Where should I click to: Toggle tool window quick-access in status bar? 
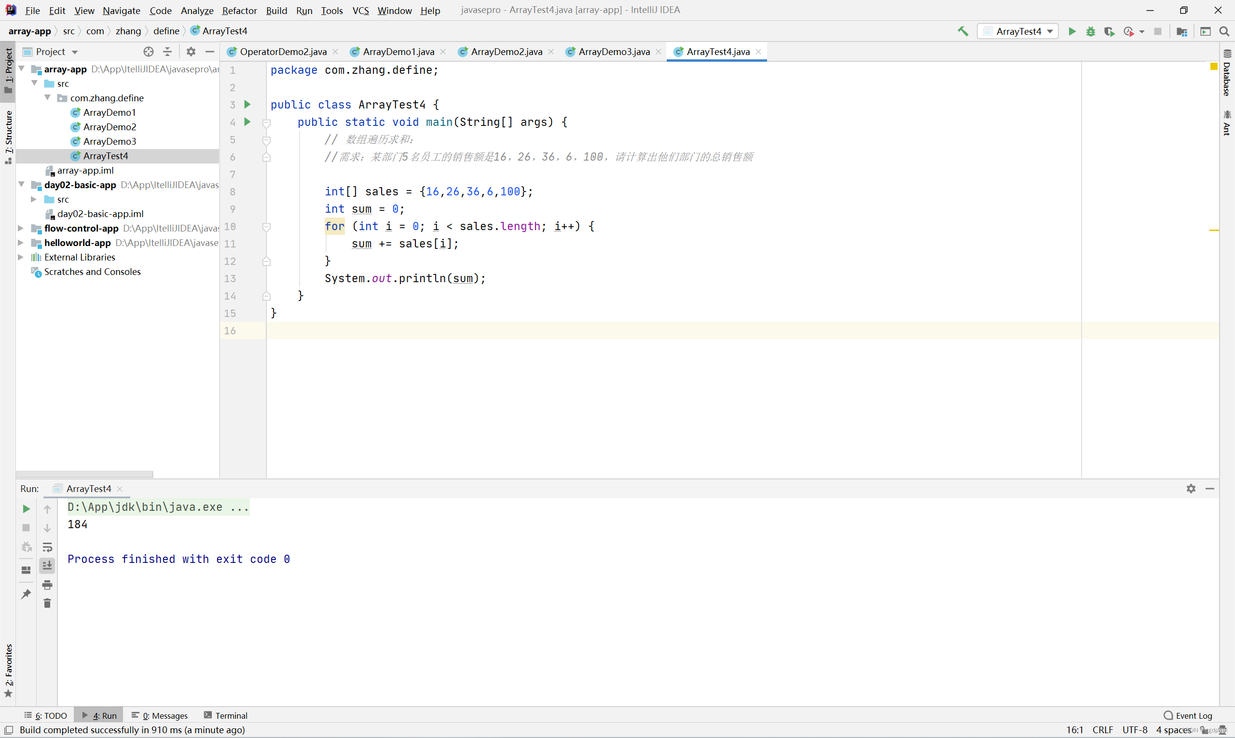9,730
